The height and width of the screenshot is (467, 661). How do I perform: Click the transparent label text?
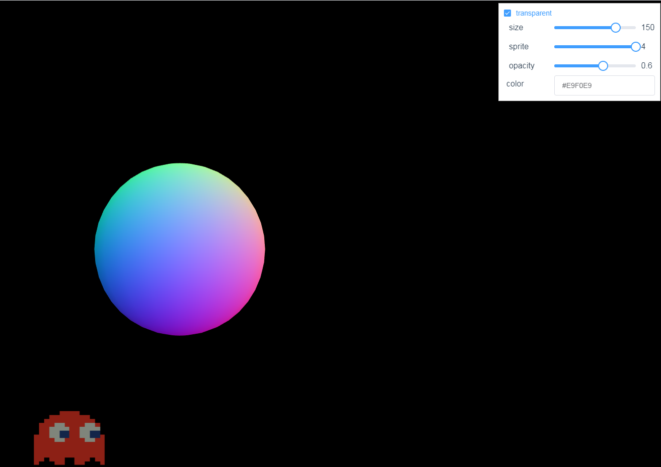[x=534, y=13]
